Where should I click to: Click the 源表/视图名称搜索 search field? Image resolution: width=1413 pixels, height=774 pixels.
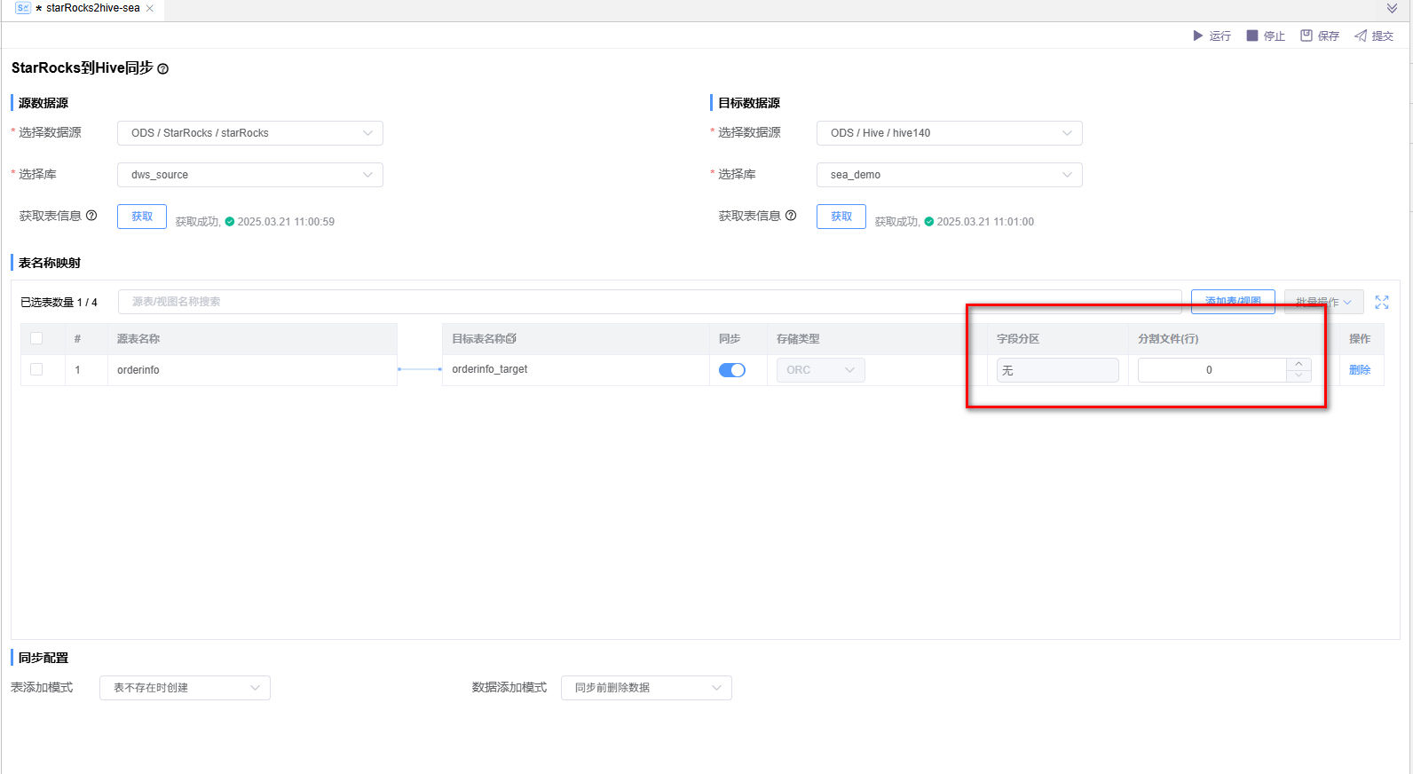point(650,302)
